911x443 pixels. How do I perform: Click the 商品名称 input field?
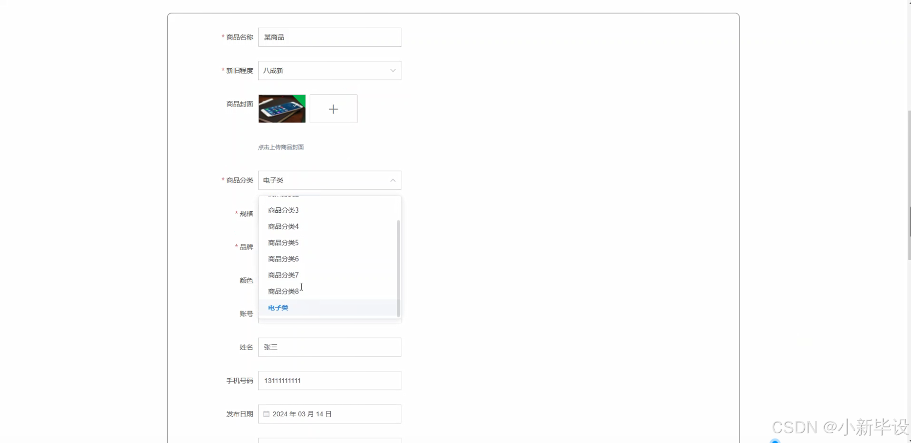pos(329,37)
